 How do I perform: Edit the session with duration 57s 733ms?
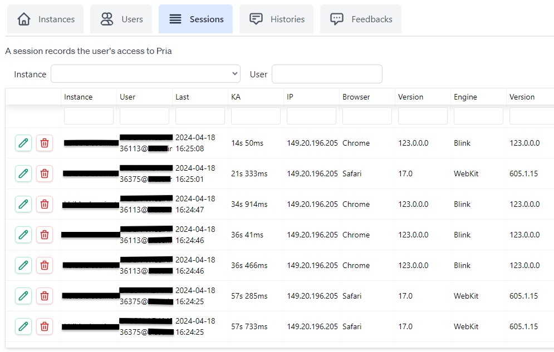pyautogui.click(x=23, y=326)
